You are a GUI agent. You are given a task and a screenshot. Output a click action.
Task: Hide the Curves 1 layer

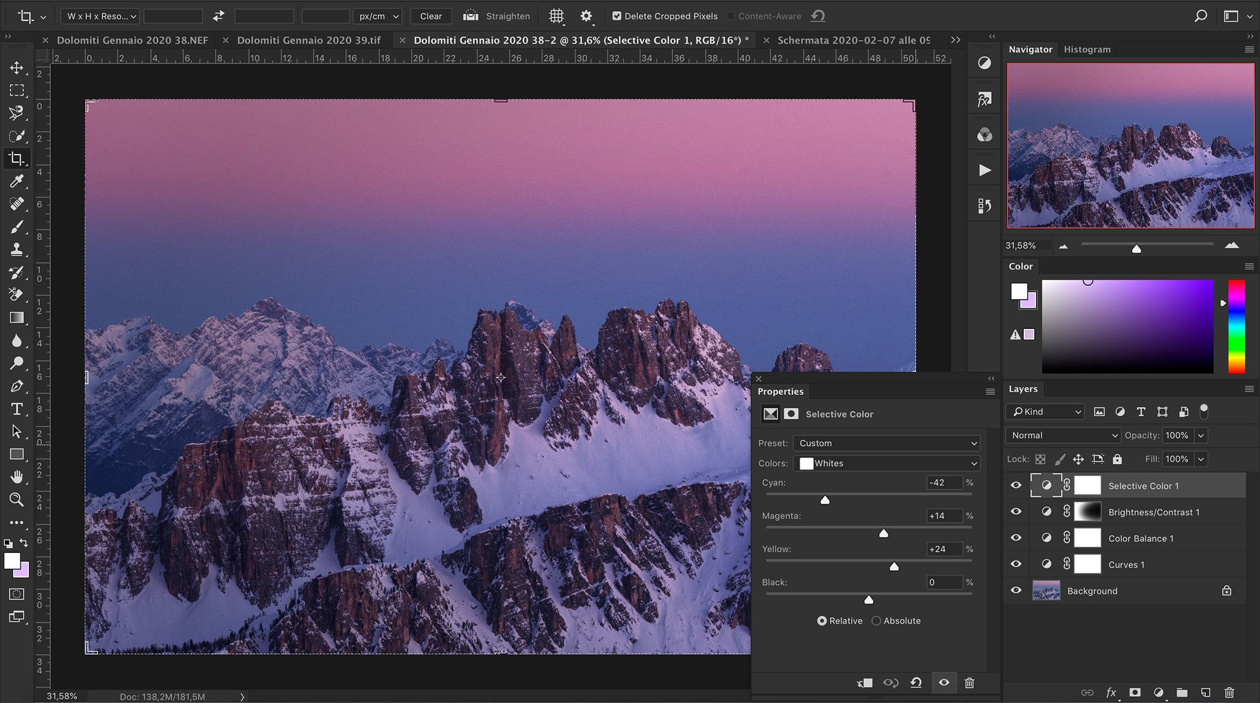[x=1016, y=564]
